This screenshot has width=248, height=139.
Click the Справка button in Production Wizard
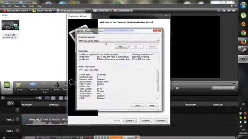point(161,120)
